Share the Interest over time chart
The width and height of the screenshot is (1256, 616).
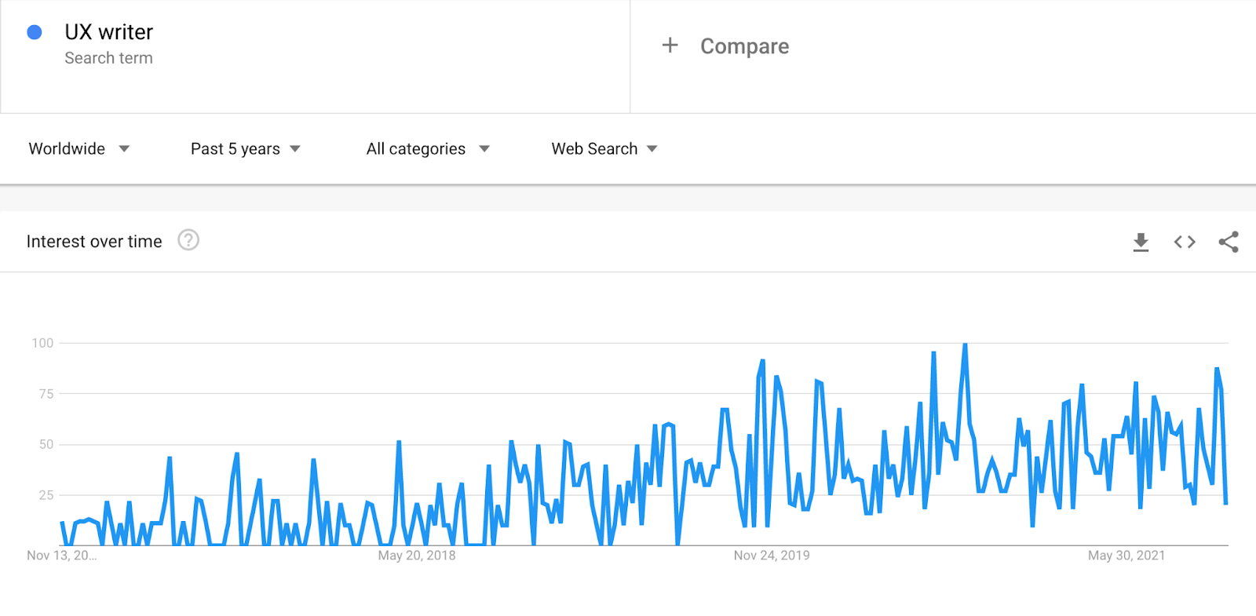[1229, 242]
